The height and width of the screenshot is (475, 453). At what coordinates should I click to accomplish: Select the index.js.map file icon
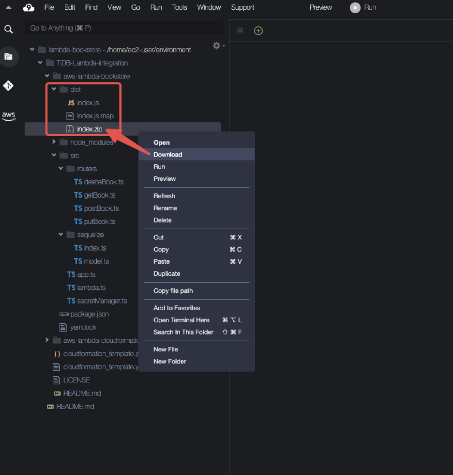(x=70, y=116)
